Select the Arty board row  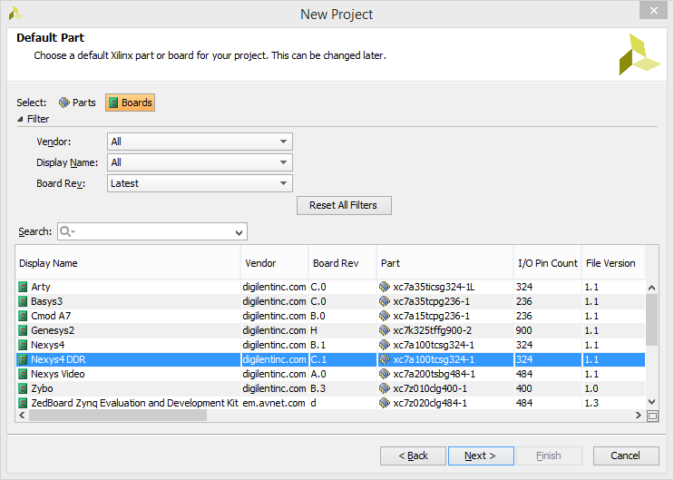330,287
